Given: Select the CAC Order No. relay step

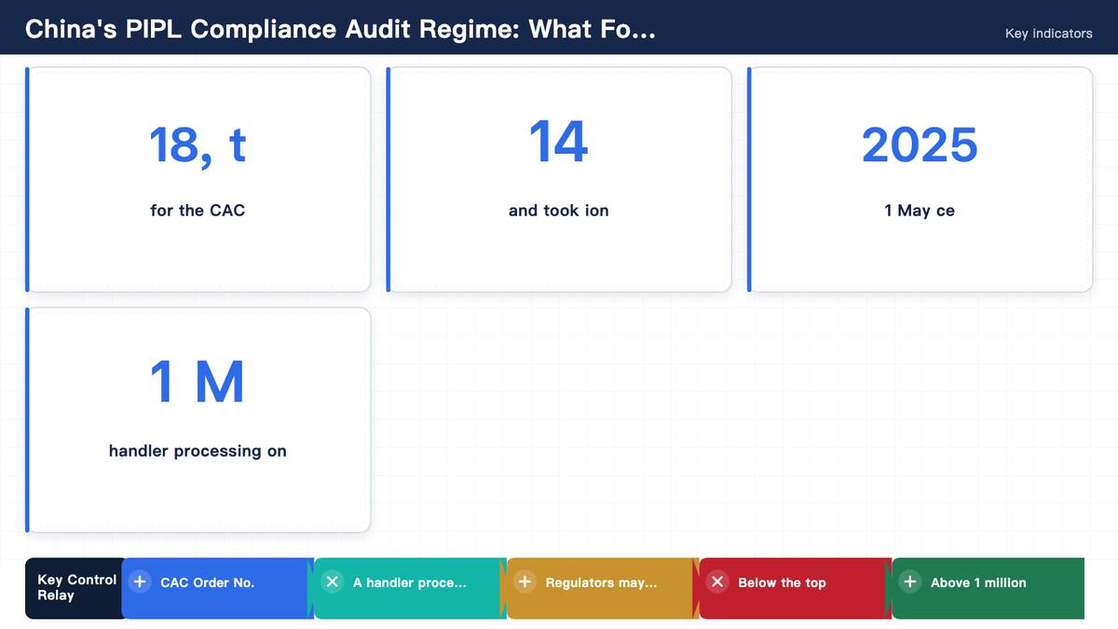Looking at the screenshot, I should click(x=218, y=588).
